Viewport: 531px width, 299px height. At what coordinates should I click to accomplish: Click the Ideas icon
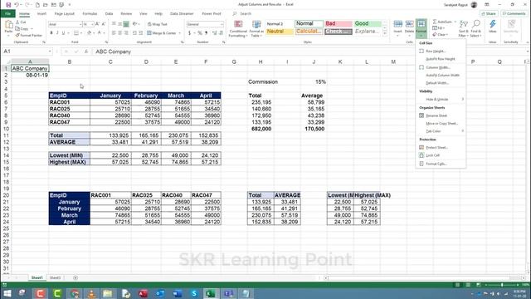[x=492, y=27]
